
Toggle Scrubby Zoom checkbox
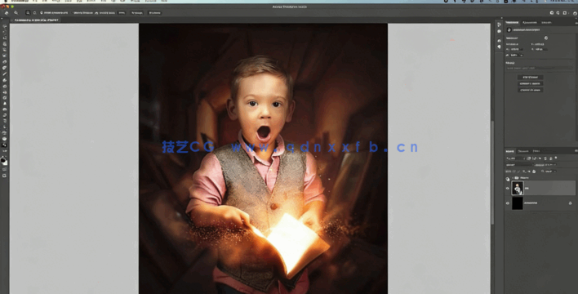pyautogui.click(x=96, y=13)
